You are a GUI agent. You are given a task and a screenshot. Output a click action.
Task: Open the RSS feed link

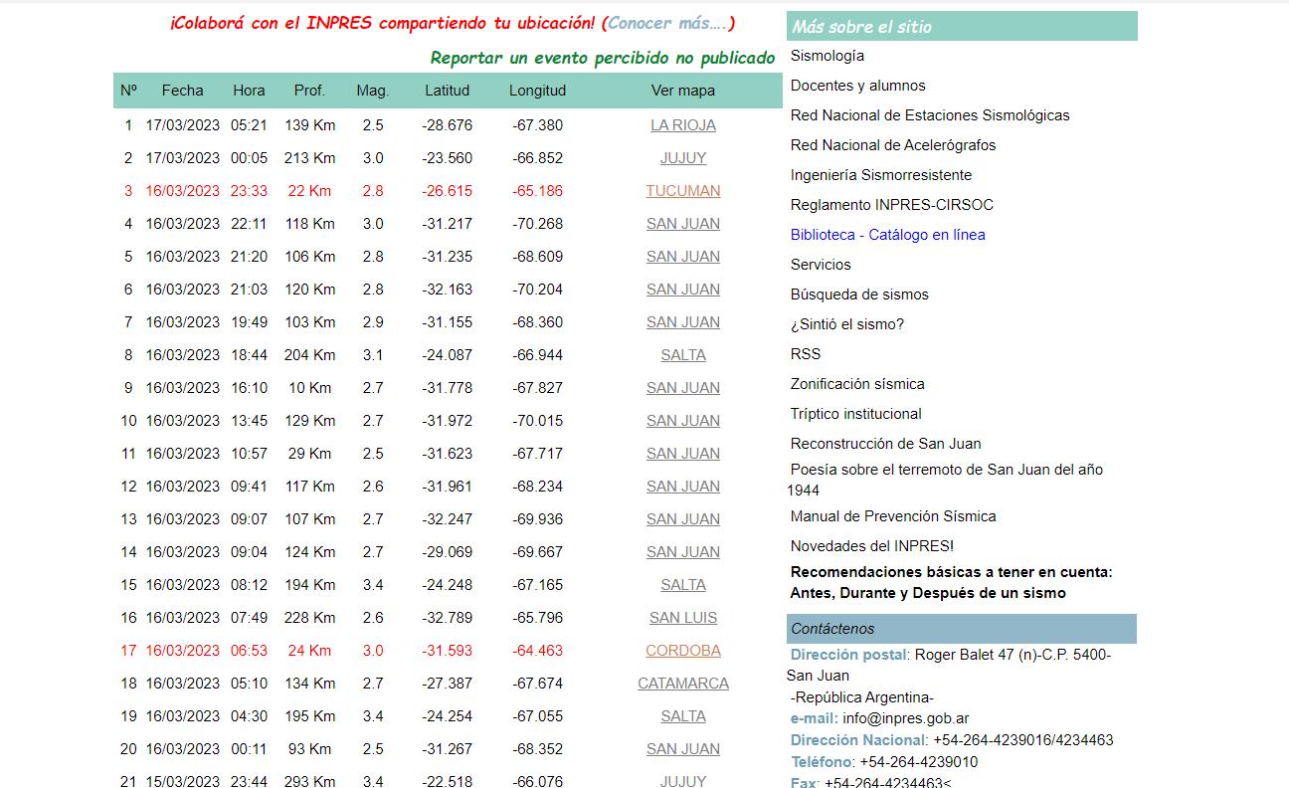805,354
